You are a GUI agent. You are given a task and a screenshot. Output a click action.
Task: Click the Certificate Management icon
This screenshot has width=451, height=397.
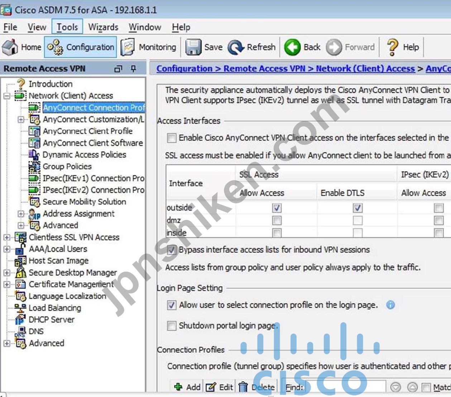[x=20, y=284]
